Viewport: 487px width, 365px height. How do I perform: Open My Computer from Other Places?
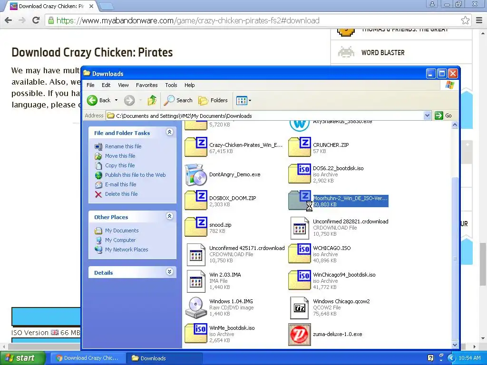pos(120,240)
